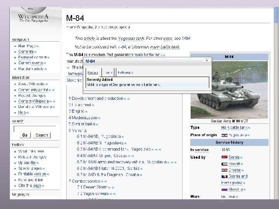Jump to section 6 Variants
The width and height of the screenshot is (279, 209).
(x=77, y=131)
